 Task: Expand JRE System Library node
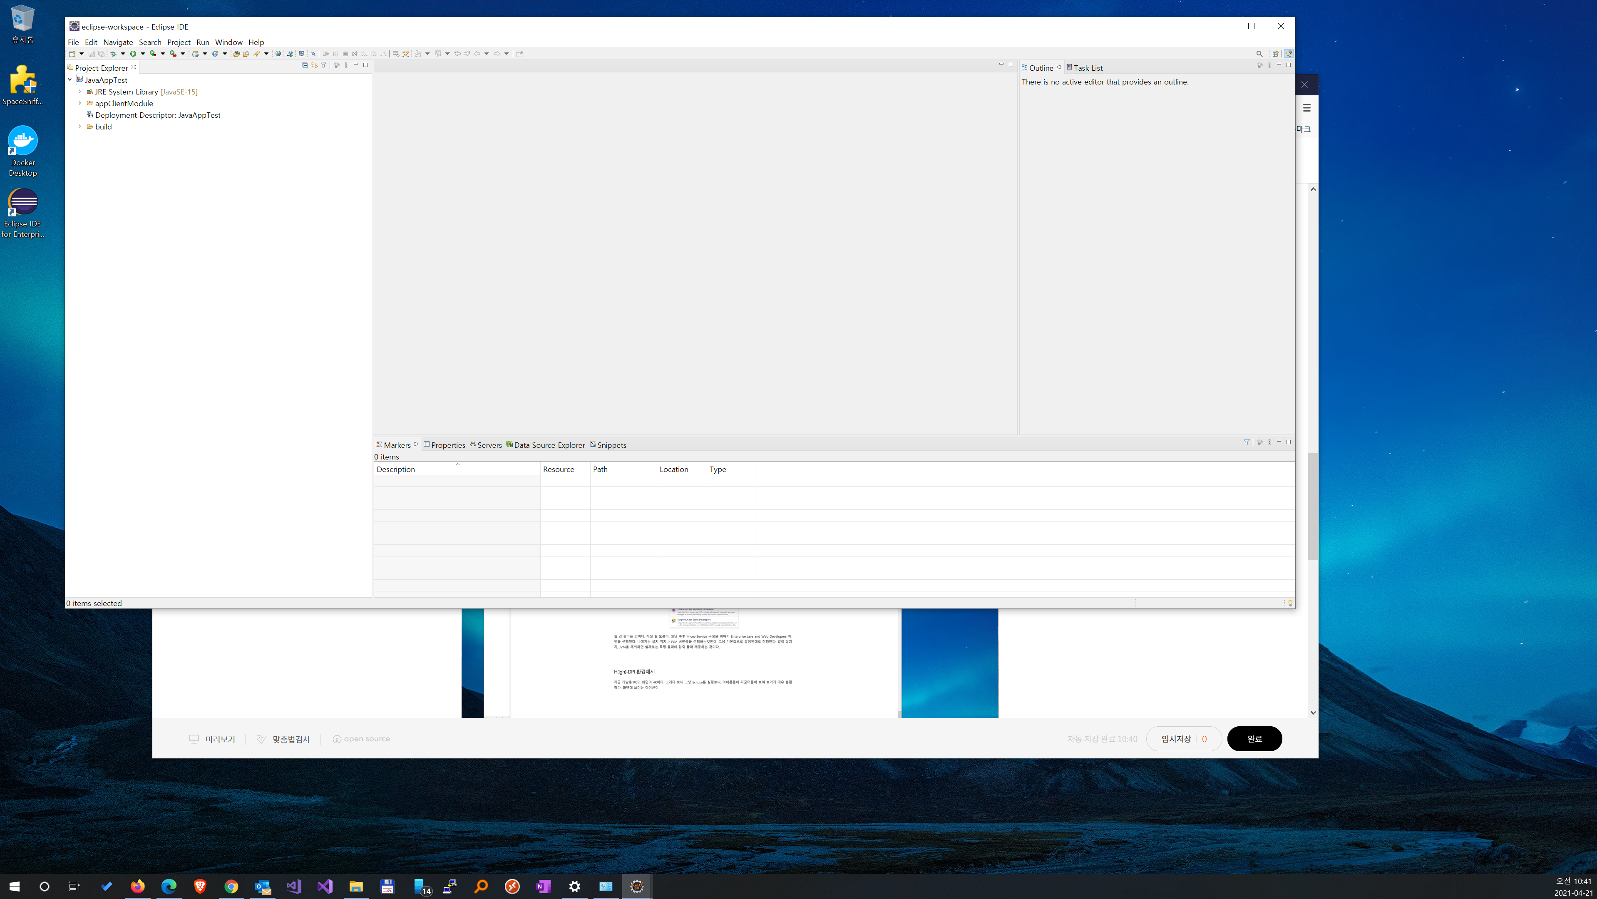click(80, 92)
